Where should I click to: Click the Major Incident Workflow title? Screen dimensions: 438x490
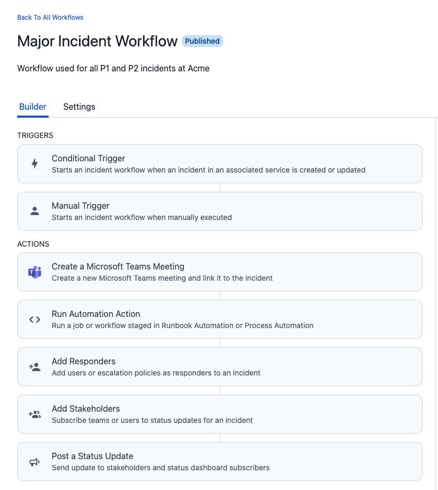(96, 41)
